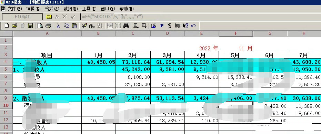
Task: Click the FS("500103") formula input field
Action: tap(201, 17)
